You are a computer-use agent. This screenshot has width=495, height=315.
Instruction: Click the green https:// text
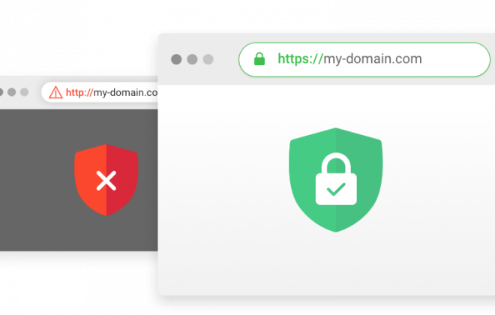pos(300,59)
